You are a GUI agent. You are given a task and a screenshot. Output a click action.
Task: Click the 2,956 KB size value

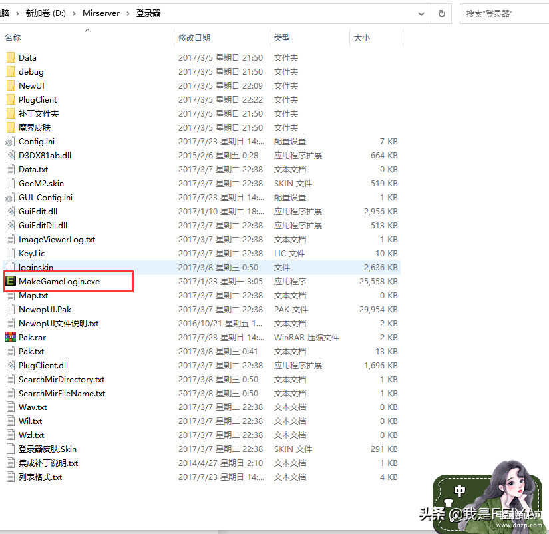pos(381,212)
